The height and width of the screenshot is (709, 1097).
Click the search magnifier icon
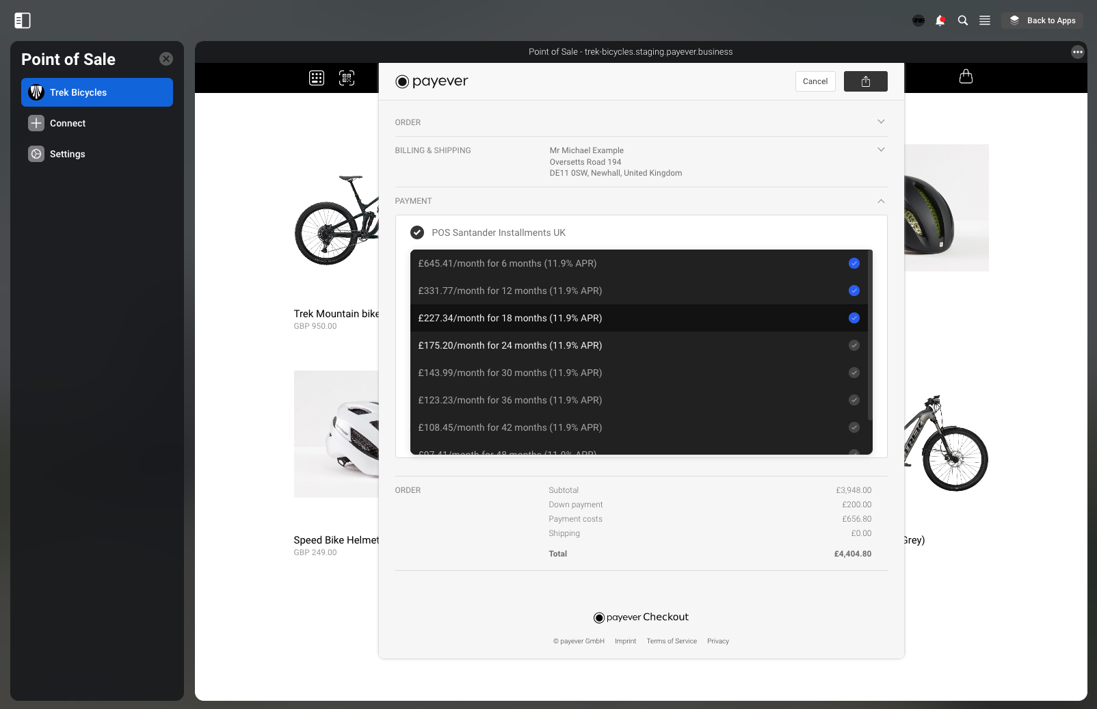[963, 21]
